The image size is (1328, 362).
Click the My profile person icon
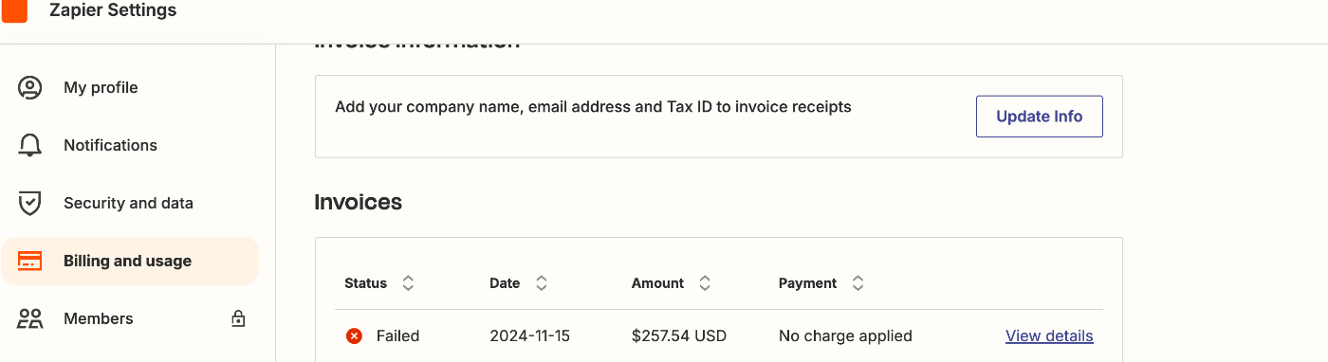tap(30, 88)
